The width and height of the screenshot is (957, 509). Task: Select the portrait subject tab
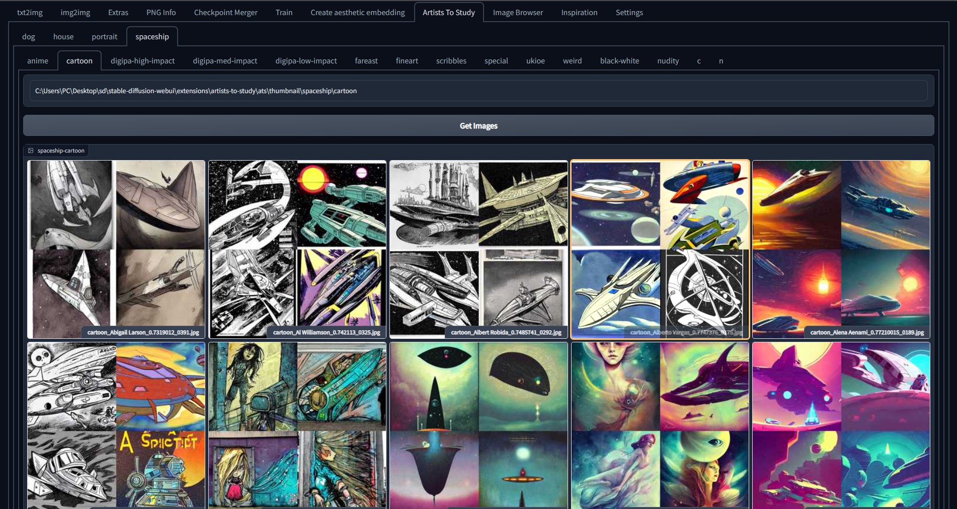tap(104, 37)
